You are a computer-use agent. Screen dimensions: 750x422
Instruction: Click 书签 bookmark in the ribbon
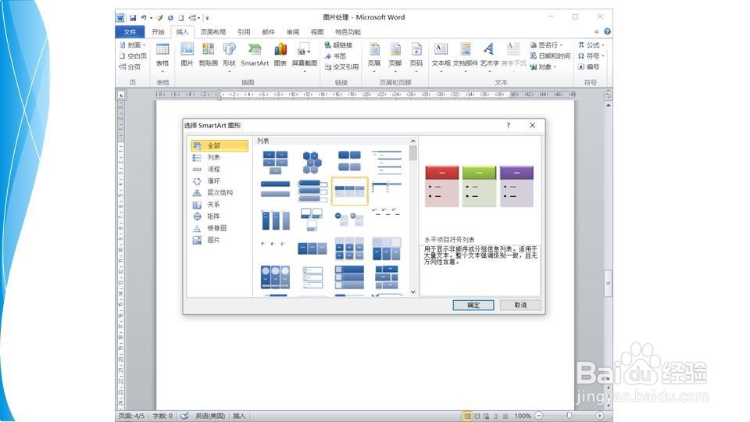pyautogui.click(x=335, y=56)
